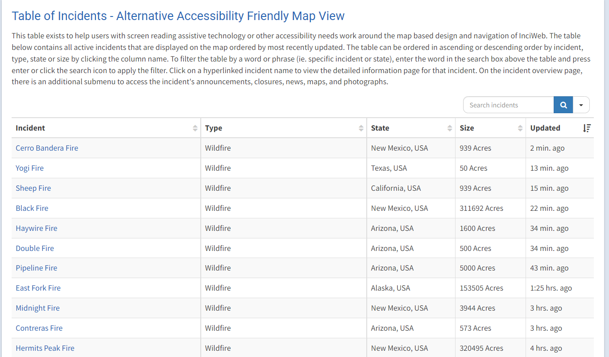Click the Incident column header label
Image resolution: width=609 pixels, height=357 pixels.
tap(30, 128)
